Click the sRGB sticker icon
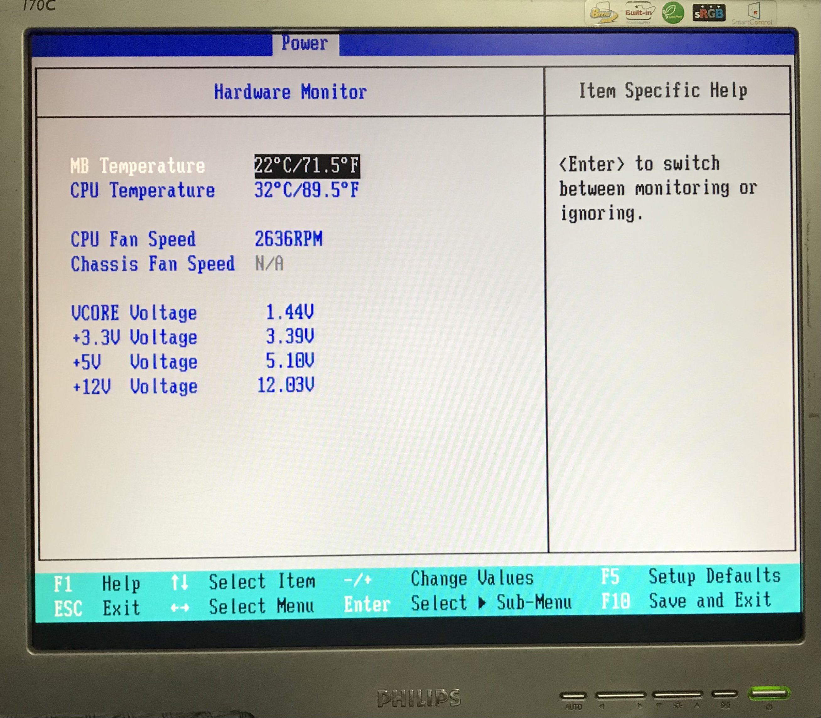This screenshot has width=821, height=718. pyautogui.click(x=708, y=13)
